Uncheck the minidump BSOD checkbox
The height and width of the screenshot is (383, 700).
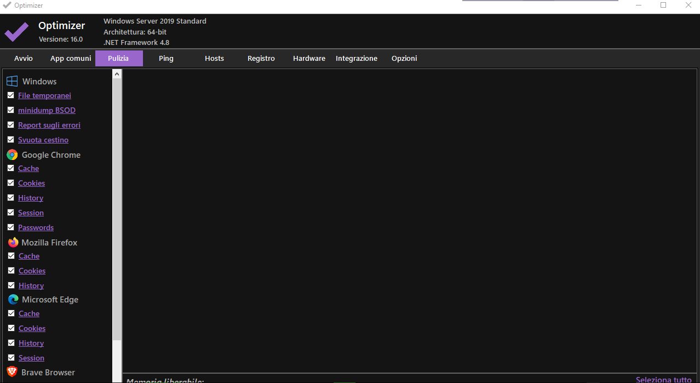tap(10, 110)
